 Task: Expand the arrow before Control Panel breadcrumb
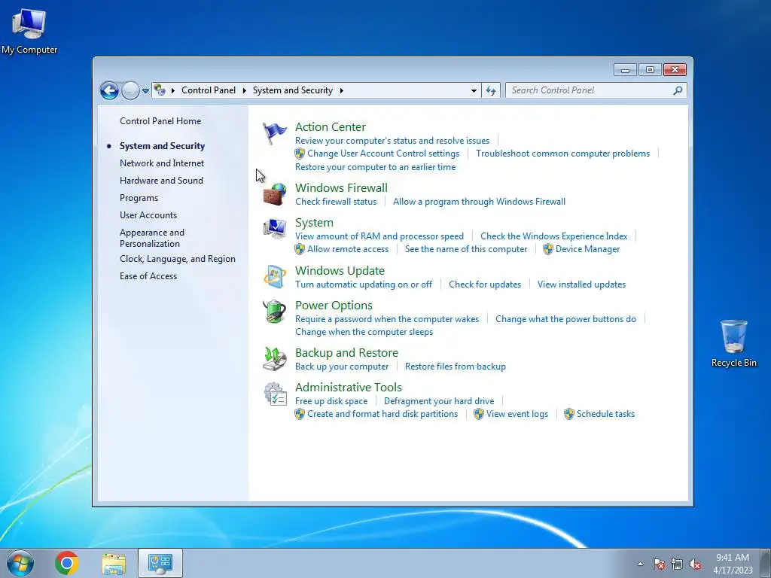pyautogui.click(x=173, y=90)
